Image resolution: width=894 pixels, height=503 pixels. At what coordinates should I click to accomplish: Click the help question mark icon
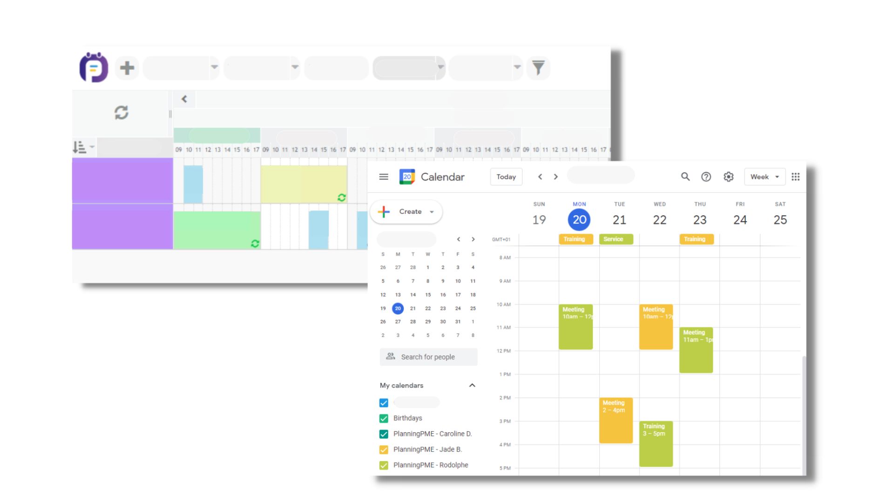(x=706, y=177)
